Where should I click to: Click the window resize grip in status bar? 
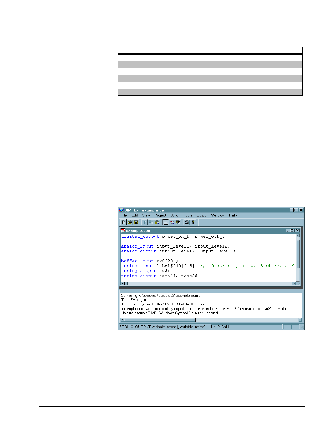[x=302, y=327]
